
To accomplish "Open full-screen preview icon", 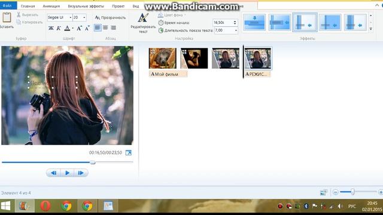I will click(x=129, y=153).
